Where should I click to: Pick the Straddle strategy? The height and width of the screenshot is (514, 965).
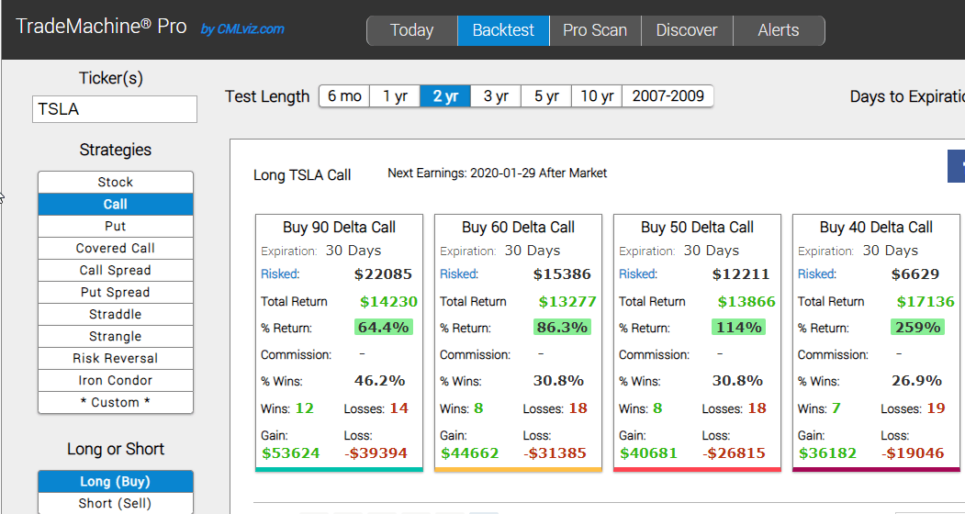[x=115, y=315]
